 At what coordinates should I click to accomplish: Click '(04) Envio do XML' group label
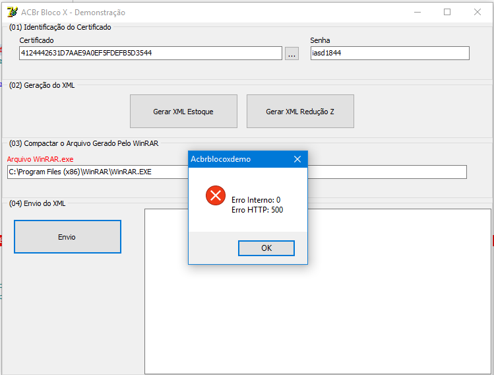[x=37, y=203]
